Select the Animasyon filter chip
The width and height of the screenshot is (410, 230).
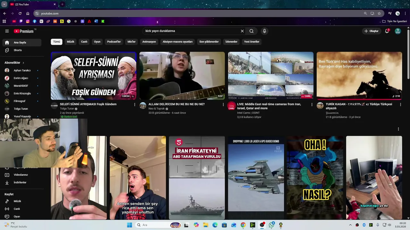pyautogui.click(x=149, y=42)
